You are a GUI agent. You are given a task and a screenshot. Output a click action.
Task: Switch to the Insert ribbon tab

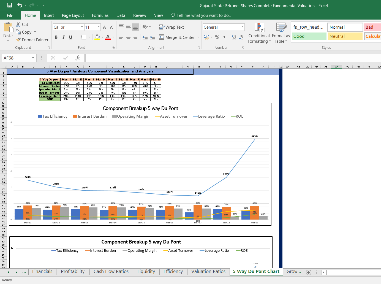[49, 15]
